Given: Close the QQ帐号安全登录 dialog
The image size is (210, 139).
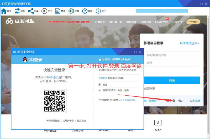Looking at the screenshot, I should [x=140, y=52].
